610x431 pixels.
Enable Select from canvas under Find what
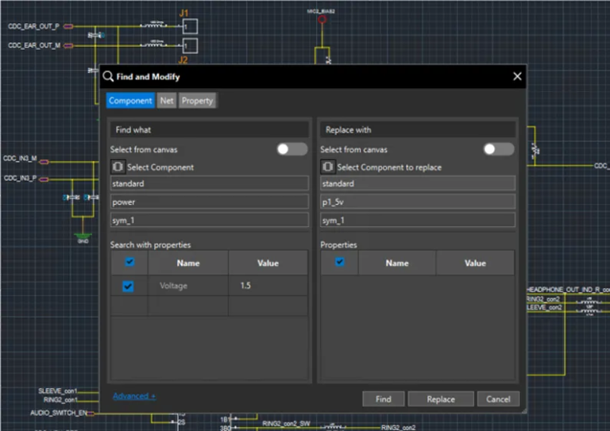(x=291, y=149)
